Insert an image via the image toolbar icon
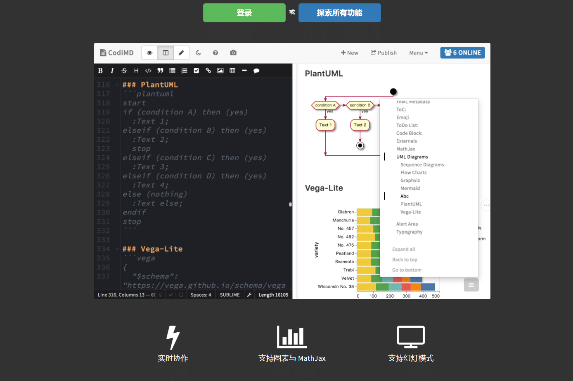573x381 pixels. [220, 70]
